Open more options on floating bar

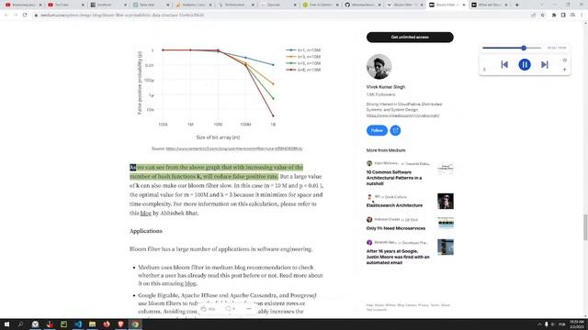pyautogui.click(x=249, y=309)
